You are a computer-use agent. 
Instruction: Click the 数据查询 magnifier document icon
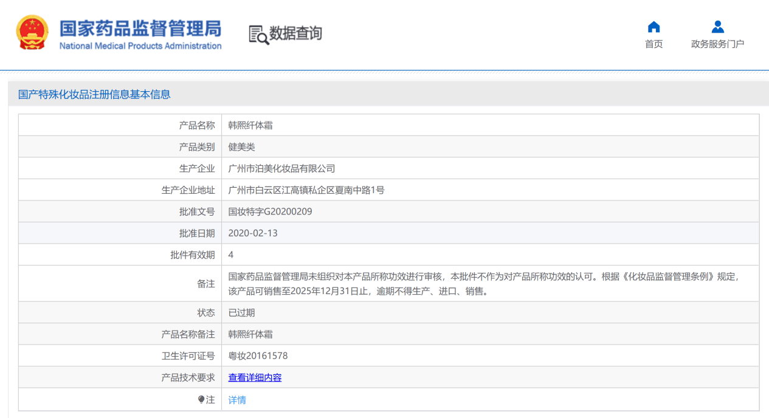pyautogui.click(x=258, y=35)
